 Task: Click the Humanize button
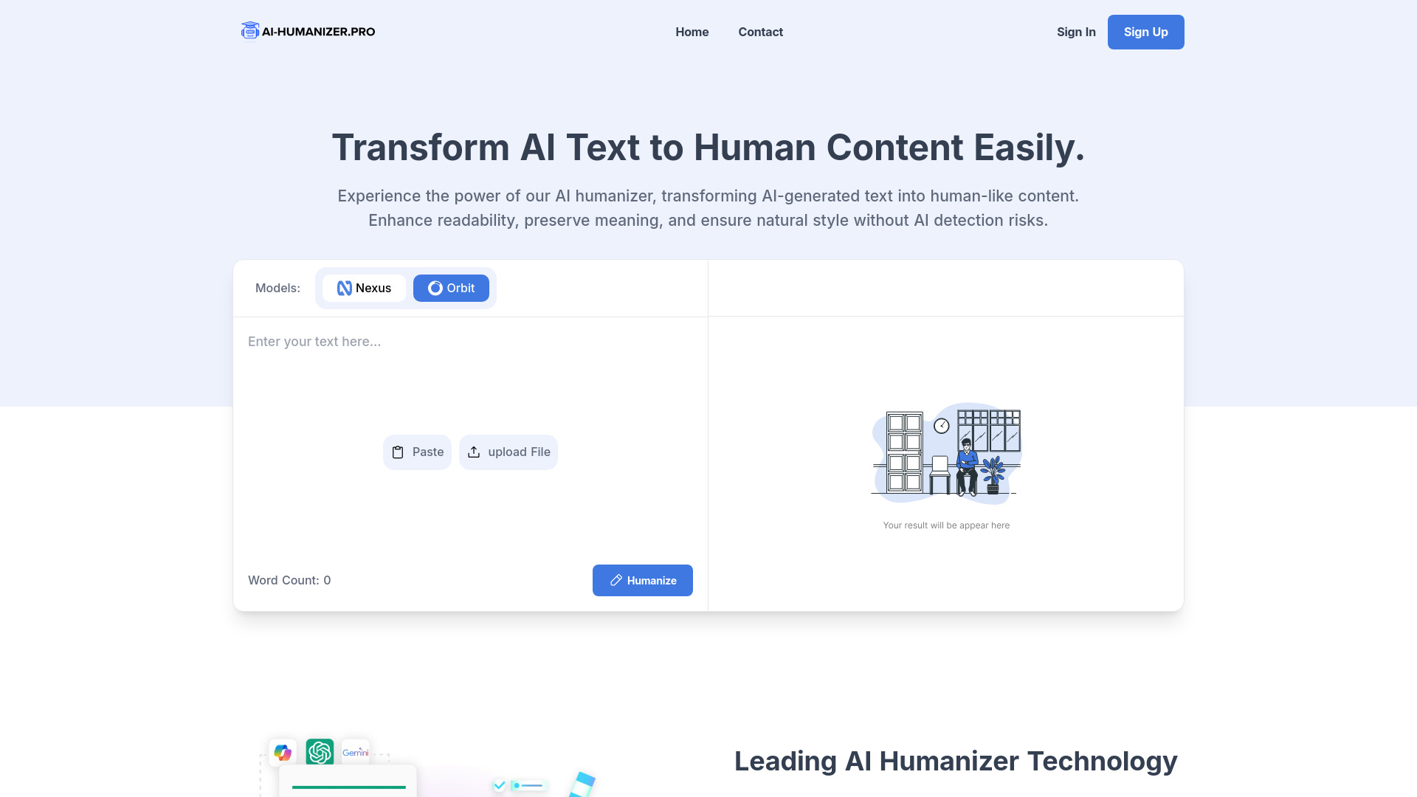click(642, 580)
